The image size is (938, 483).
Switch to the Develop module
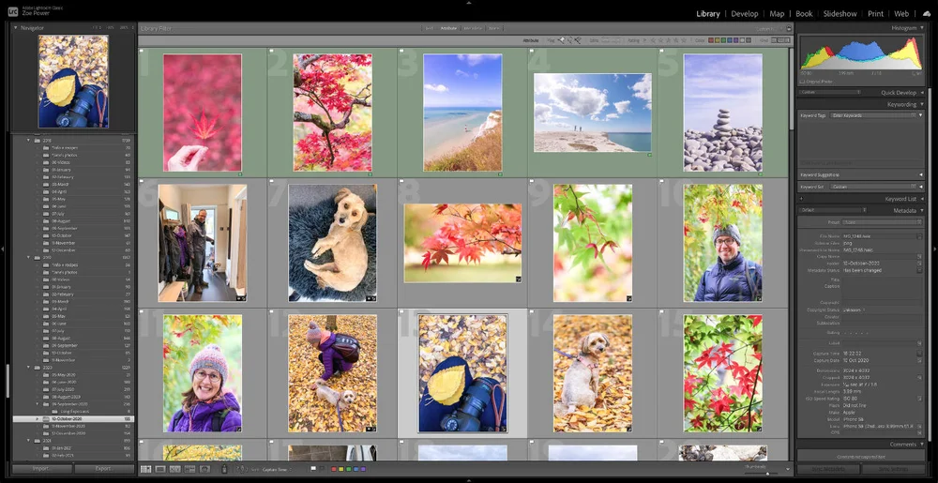click(744, 14)
